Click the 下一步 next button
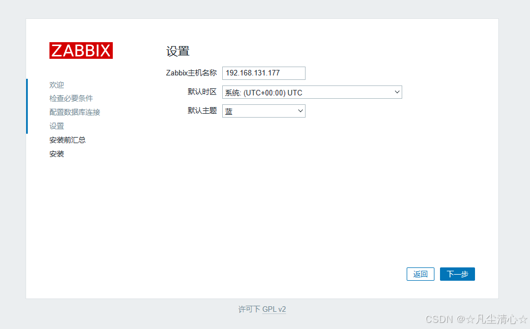This screenshot has width=530, height=329. tap(457, 274)
